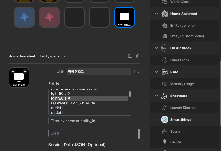Viewport: 221px width, 151px height.
Task: Click the plus icon on key preview
Action: pos(13,71)
